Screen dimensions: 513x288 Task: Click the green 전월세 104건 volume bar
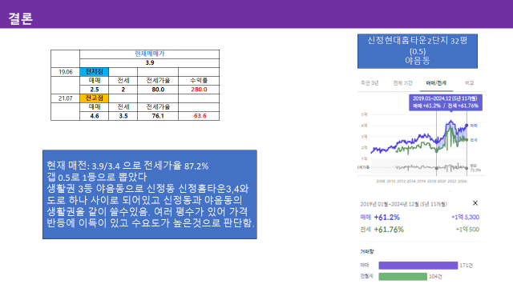point(402,277)
